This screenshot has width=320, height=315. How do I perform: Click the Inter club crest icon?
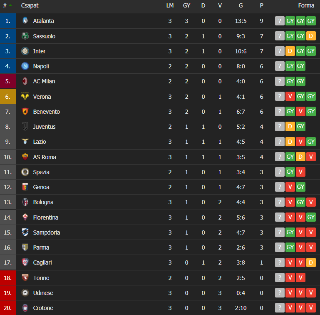(25, 51)
